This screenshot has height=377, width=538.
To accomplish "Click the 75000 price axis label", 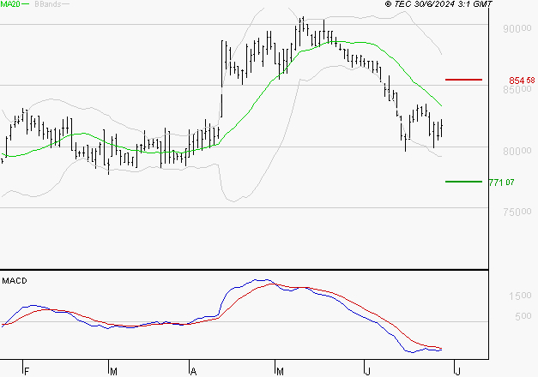I will [x=517, y=212].
